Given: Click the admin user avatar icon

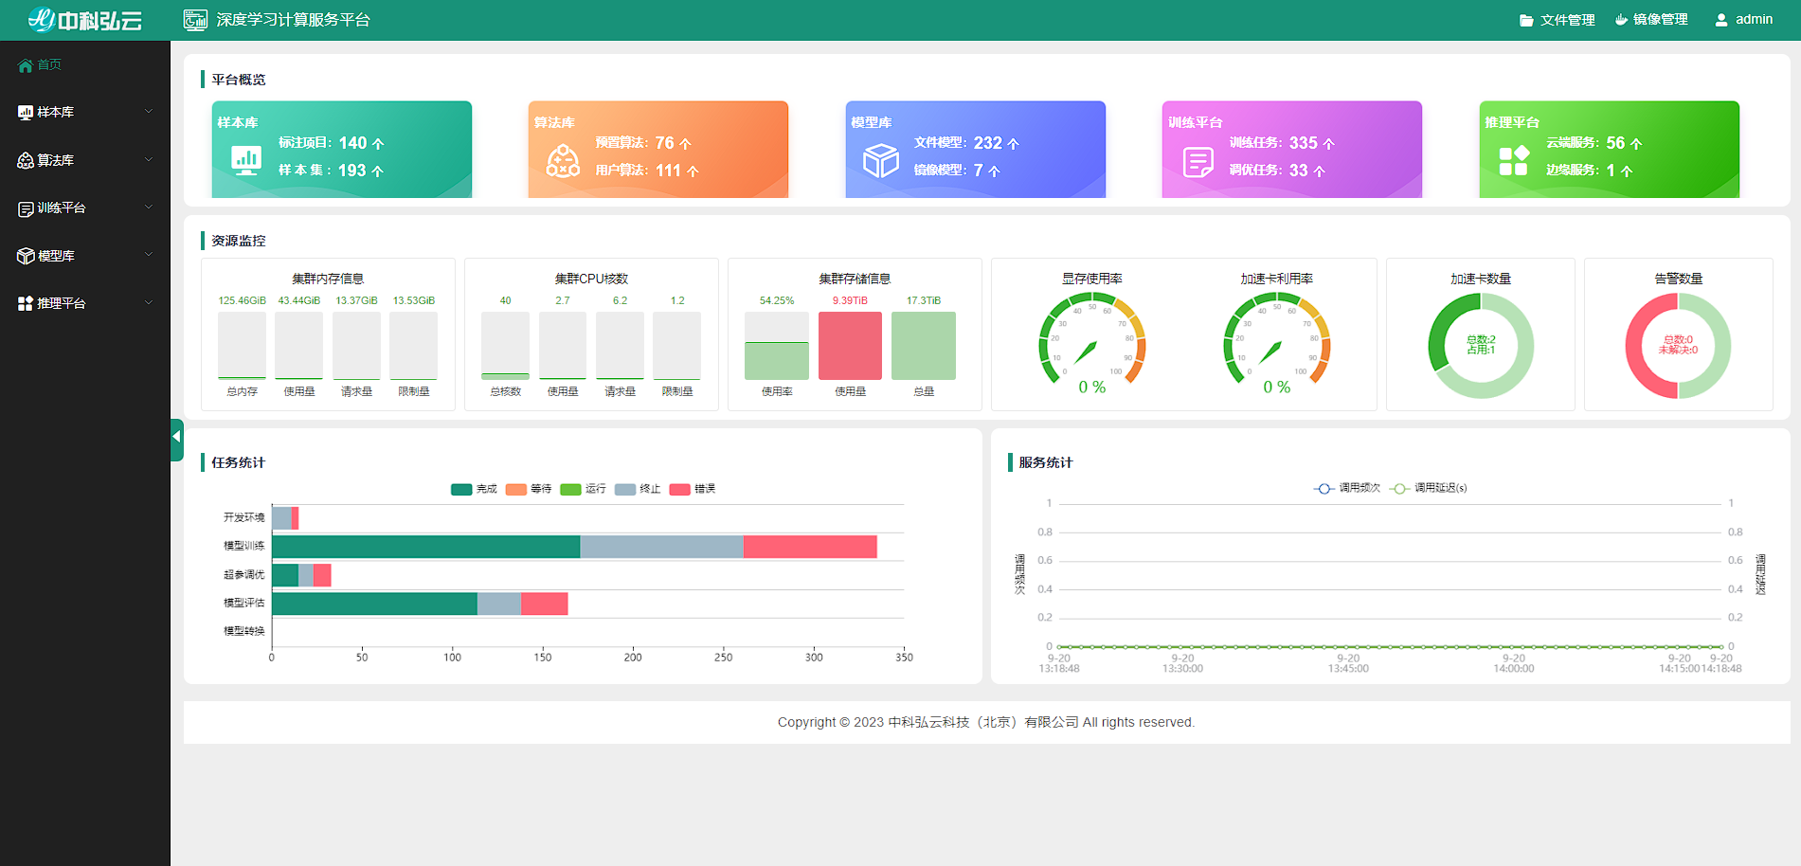Looking at the screenshot, I should tap(1720, 20).
